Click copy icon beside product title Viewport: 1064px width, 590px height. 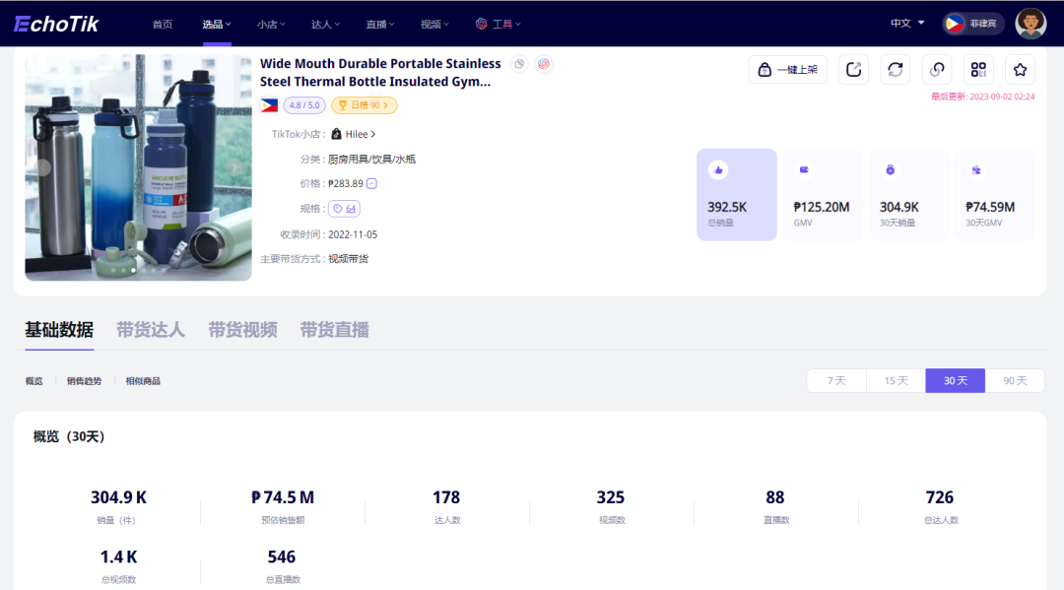point(519,64)
